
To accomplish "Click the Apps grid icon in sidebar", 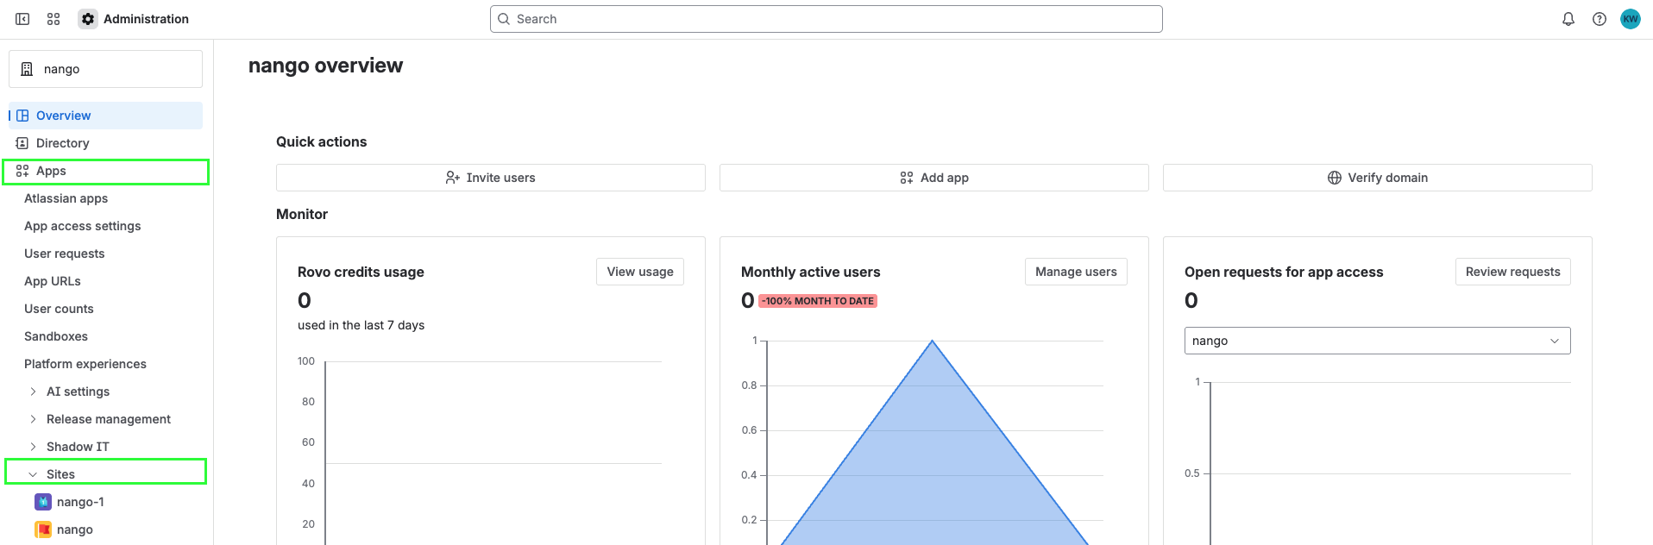I will click(x=22, y=171).
